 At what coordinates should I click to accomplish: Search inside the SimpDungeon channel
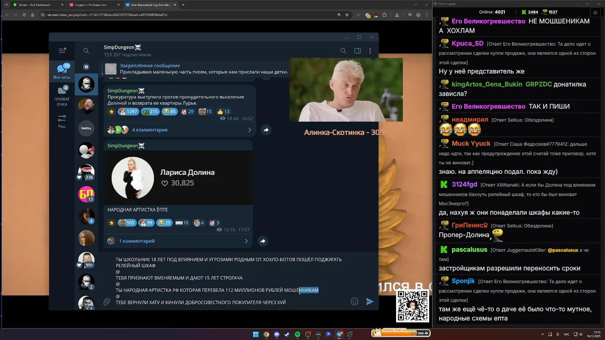(x=343, y=51)
